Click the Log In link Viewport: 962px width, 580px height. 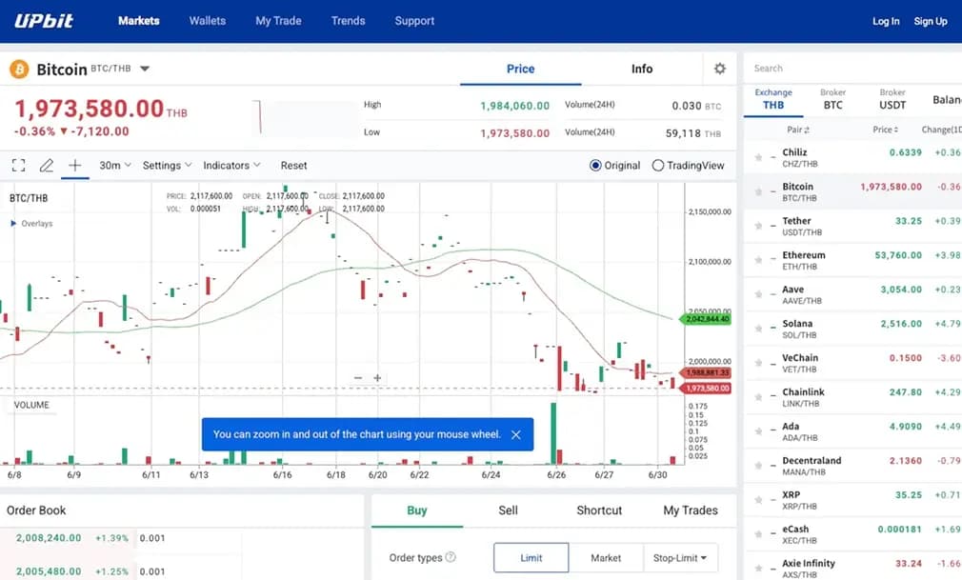886,21
